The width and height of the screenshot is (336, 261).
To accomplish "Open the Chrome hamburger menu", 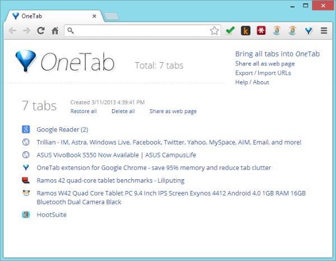I will coord(324,31).
